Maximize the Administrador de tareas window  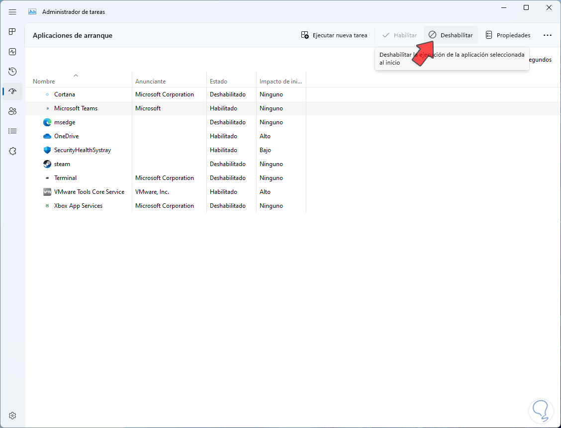coord(526,7)
